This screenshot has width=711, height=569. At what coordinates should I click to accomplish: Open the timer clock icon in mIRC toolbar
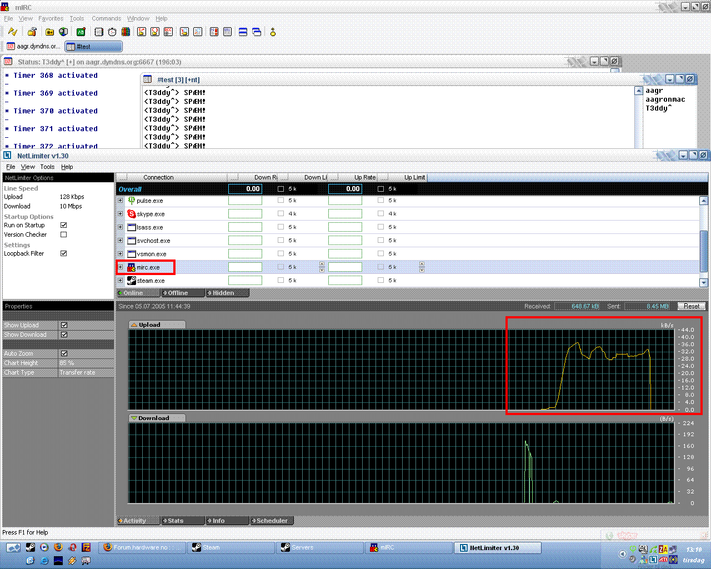(x=112, y=32)
